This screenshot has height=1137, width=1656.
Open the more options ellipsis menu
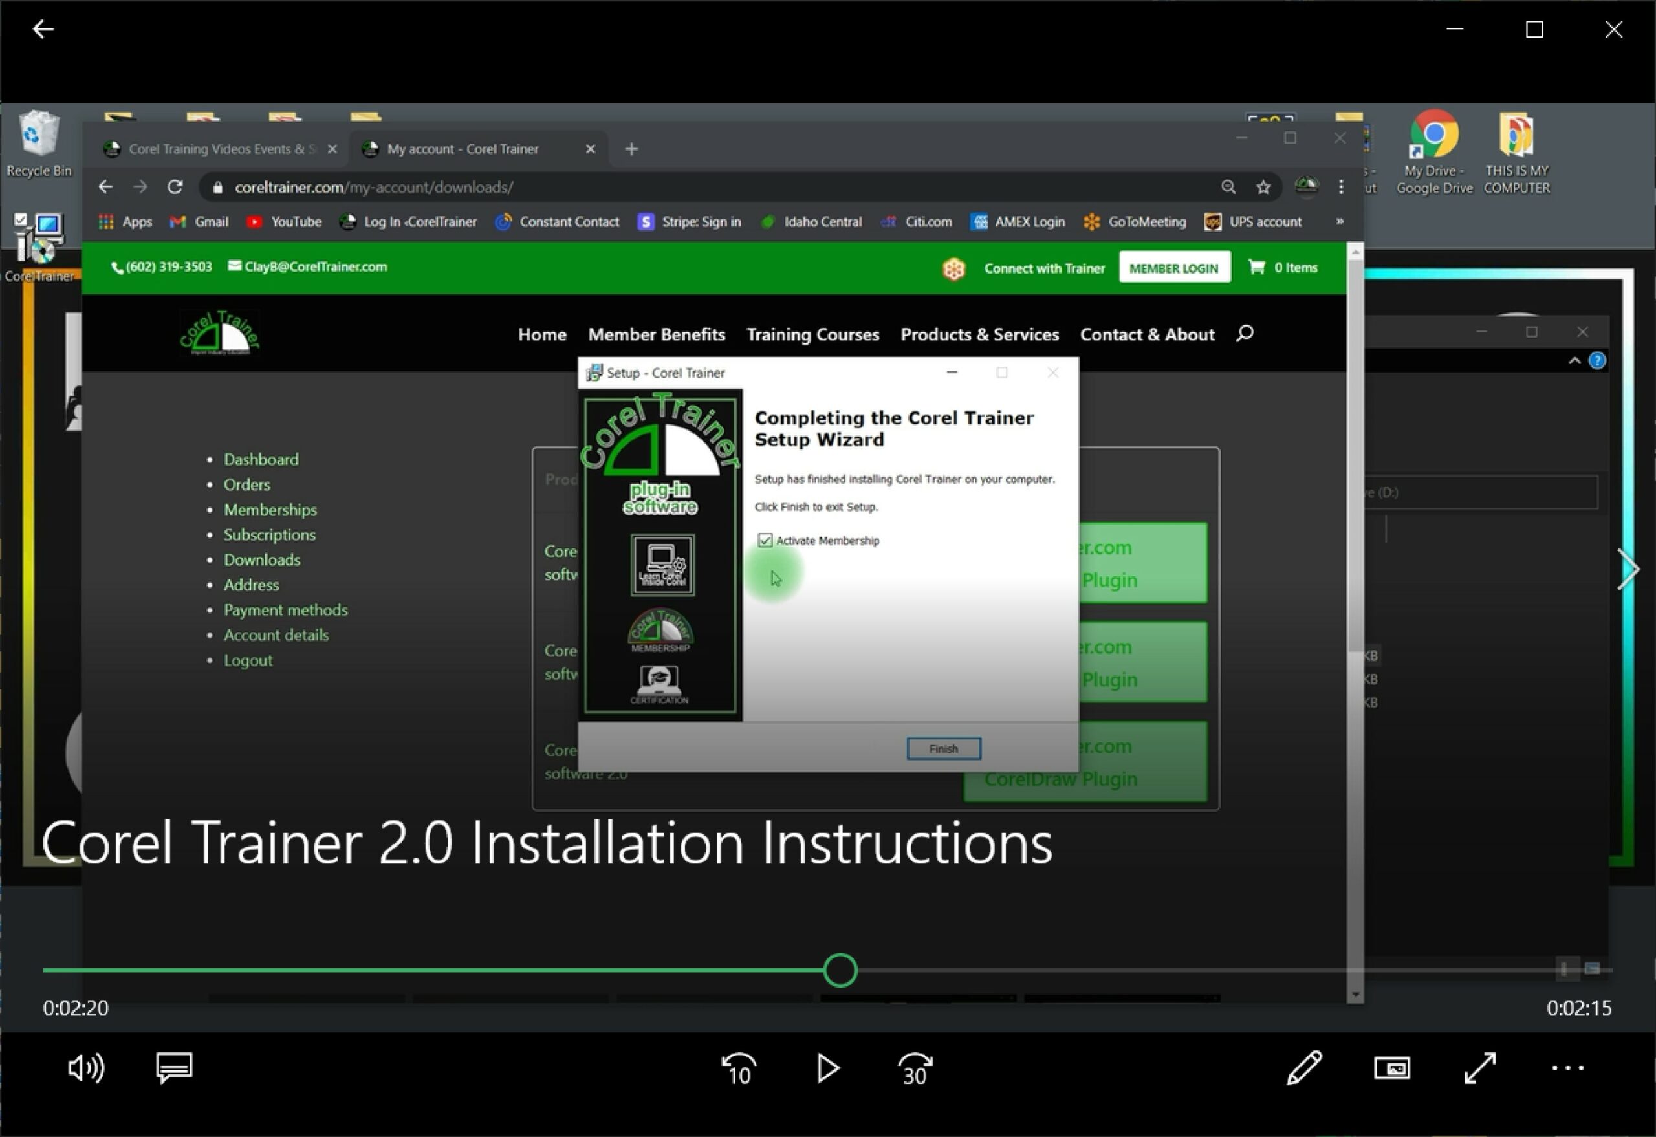[x=1567, y=1068]
